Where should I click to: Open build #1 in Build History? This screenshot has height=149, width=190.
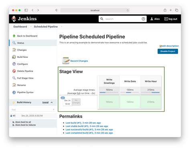tap(14, 116)
